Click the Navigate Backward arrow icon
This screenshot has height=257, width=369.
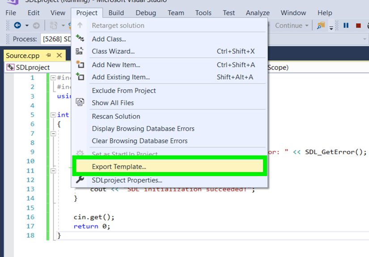17,25
